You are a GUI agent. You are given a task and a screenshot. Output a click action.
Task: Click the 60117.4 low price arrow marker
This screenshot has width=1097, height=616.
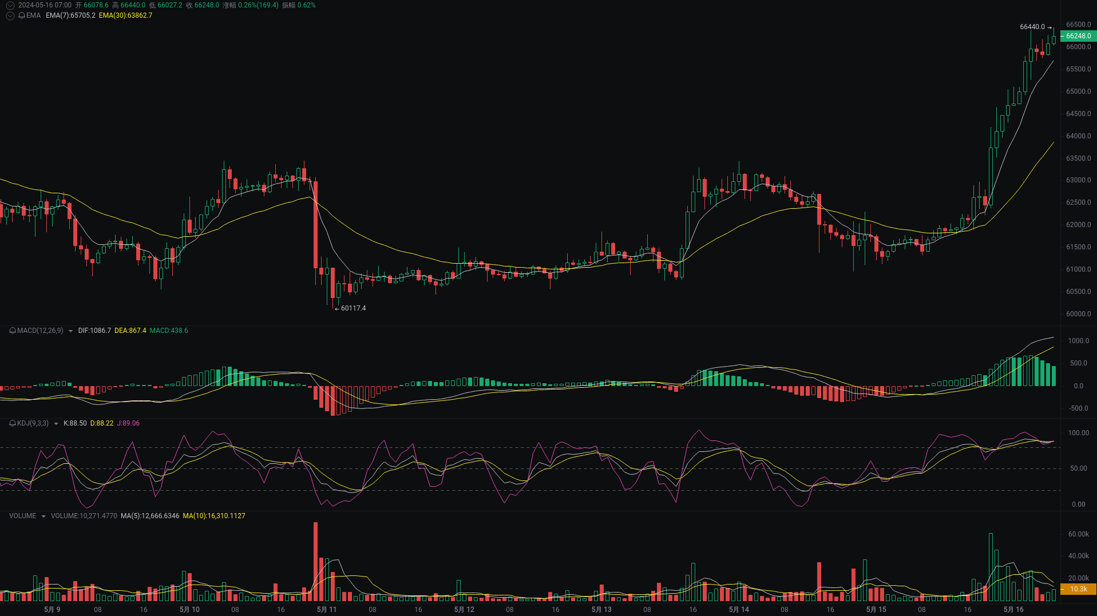[x=350, y=308]
